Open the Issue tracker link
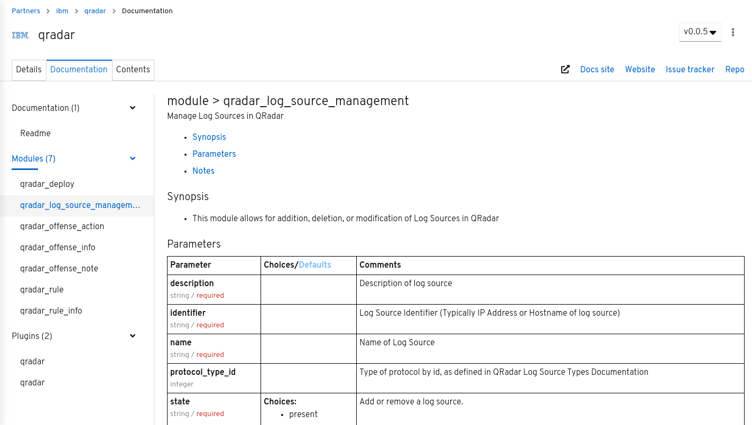The width and height of the screenshot is (752, 425). (x=690, y=70)
